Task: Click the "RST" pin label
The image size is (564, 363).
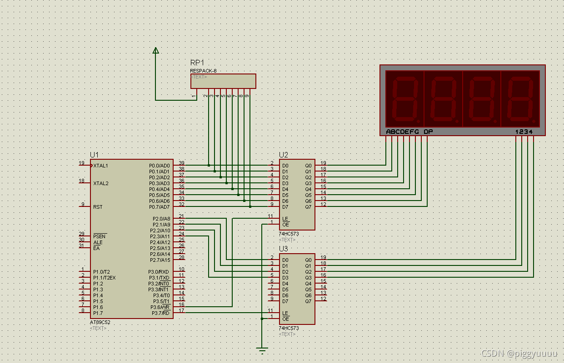Action: (98, 207)
